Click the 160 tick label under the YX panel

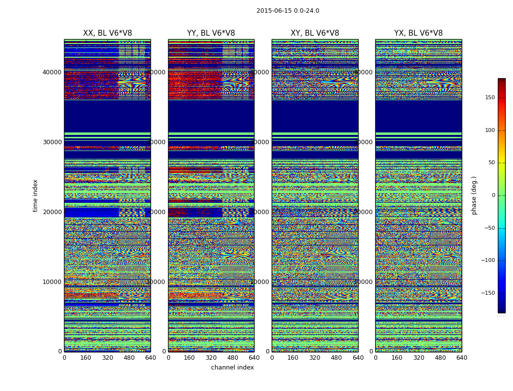[397, 358]
